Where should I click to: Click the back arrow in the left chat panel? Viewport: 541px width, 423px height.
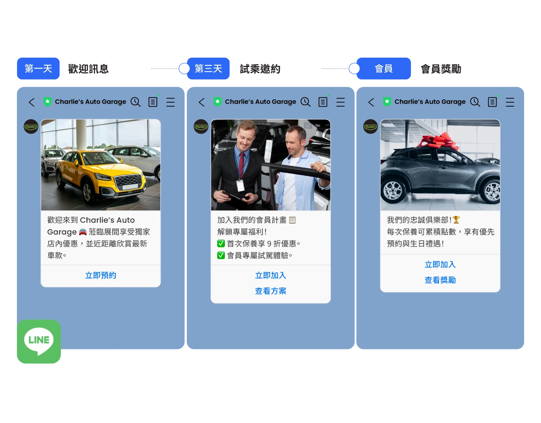click(x=32, y=102)
